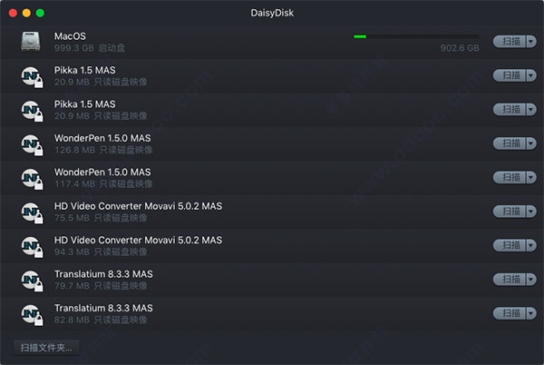Expand scan options for WonderPen 117.4 MB
Image resolution: width=544 pixels, height=365 pixels.
point(531,177)
